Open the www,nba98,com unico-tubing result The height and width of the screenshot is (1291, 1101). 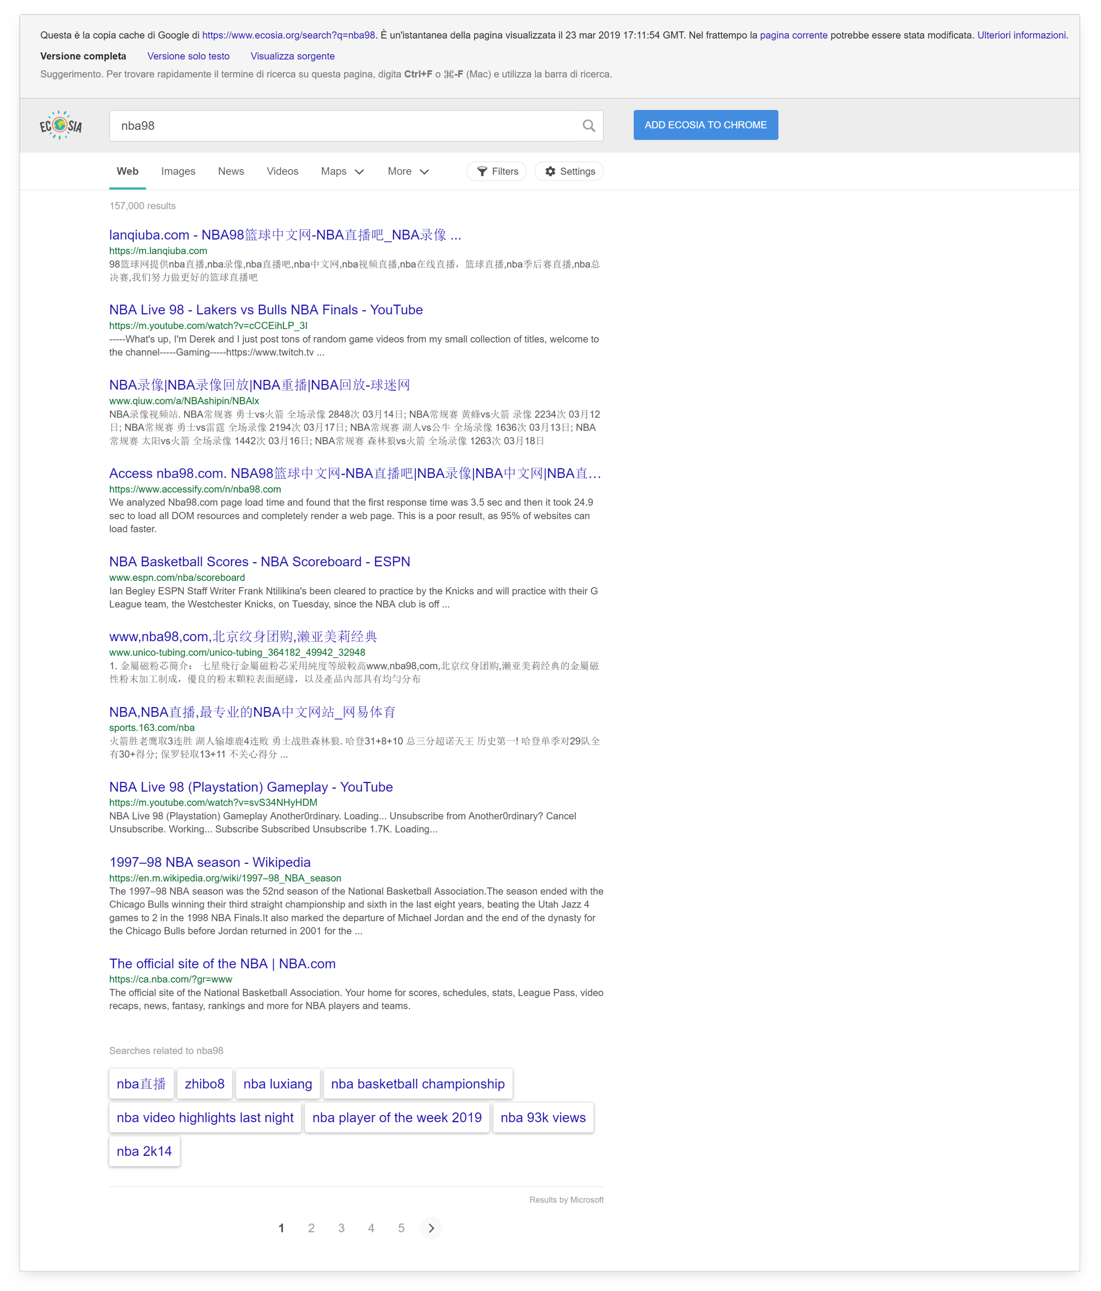[243, 636]
